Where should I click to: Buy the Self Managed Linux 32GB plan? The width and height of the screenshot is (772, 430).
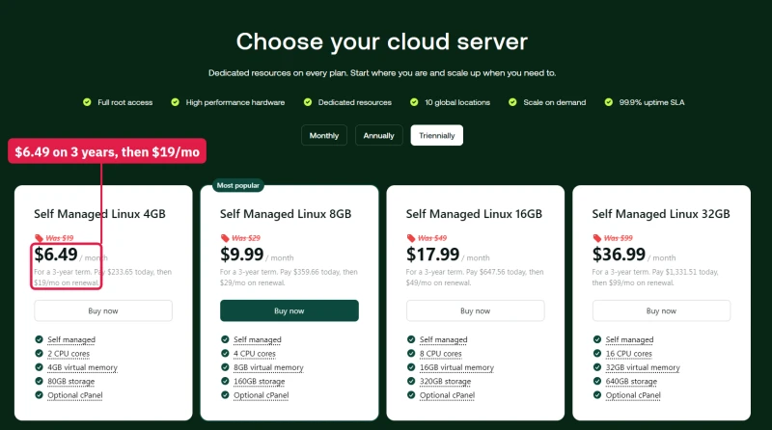[x=661, y=311]
